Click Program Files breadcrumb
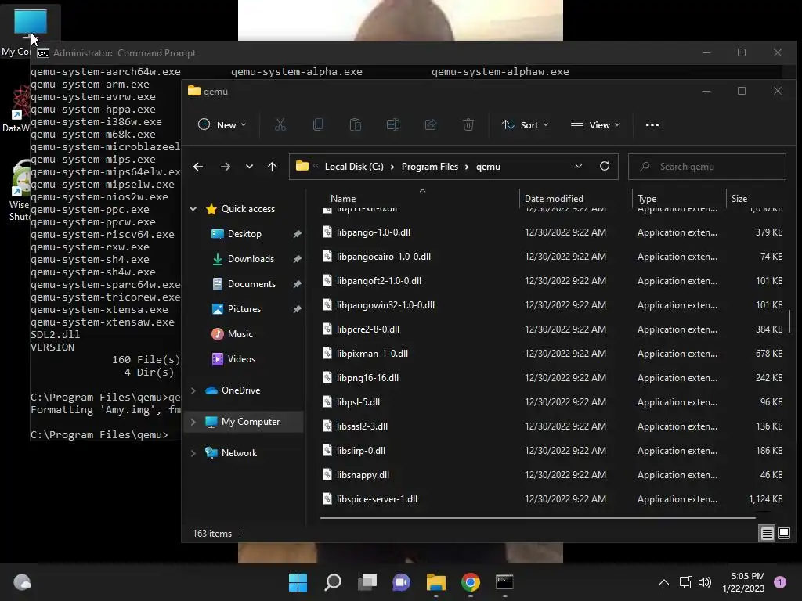Viewport: 802px width, 601px height. coord(430,167)
